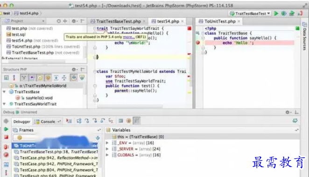Open test.sql in Project tree
Screen dimensions: 309x177
(x=16, y=35)
